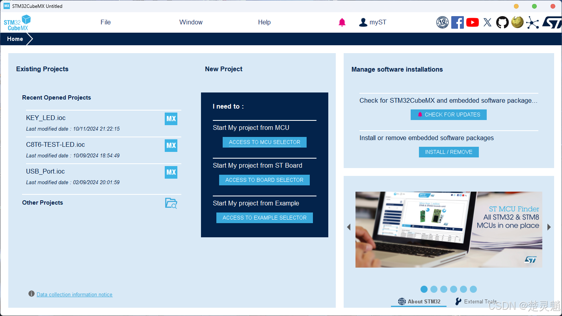This screenshot has height=316, width=562.
Task: Click the STM32CubeMX logo
Action: pyautogui.click(x=17, y=22)
